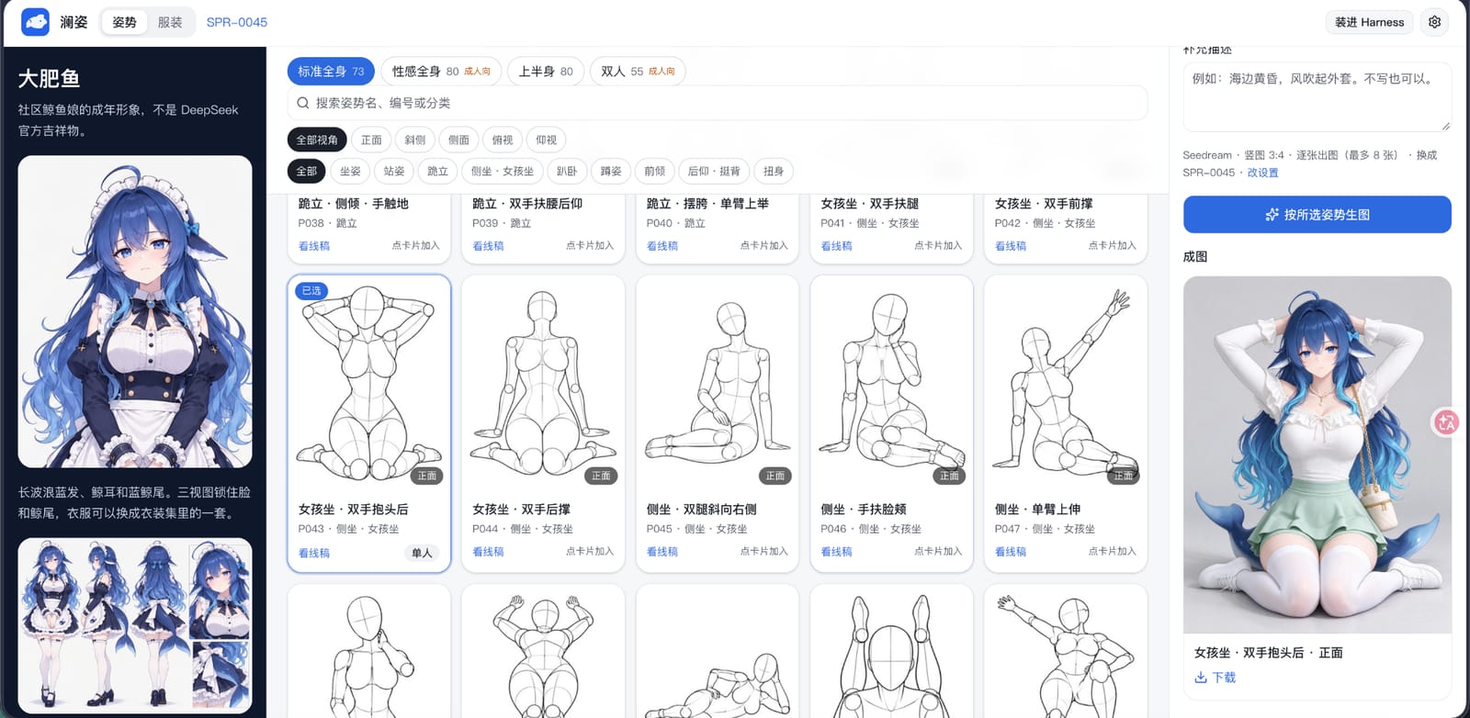
Task: Click the 按所选姿势生图 generate button
Action: pos(1317,214)
